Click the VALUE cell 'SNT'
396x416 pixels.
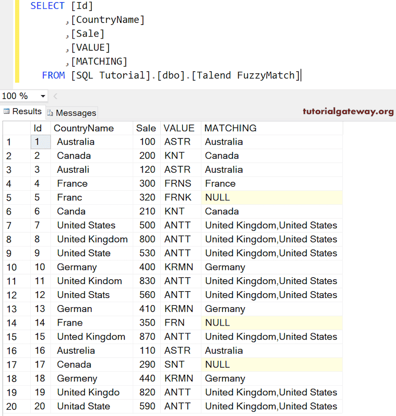click(181, 365)
